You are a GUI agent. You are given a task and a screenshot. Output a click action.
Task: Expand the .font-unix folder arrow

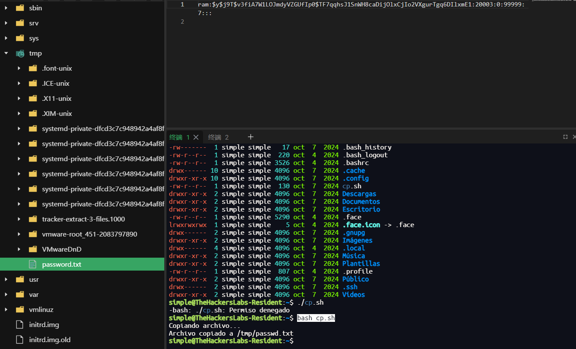coord(19,69)
